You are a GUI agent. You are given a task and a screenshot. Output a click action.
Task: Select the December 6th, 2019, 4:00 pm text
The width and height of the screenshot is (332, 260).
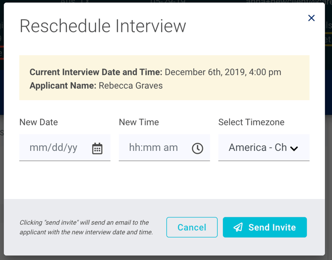point(223,72)
